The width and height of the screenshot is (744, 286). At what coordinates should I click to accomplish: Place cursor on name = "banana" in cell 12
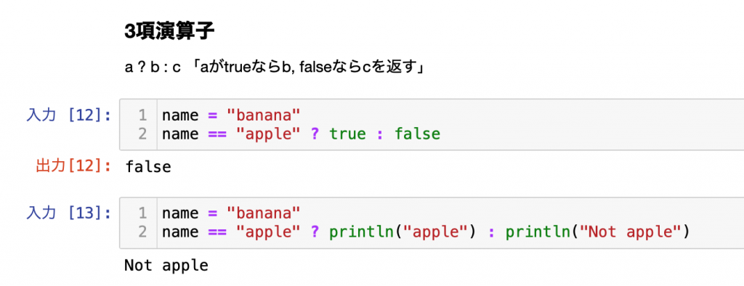(x=232, y=115)
